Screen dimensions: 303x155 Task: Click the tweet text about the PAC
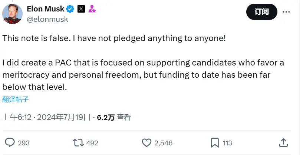point(143,75)
